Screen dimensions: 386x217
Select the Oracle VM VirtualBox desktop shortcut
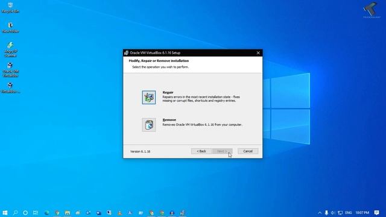(10, 70)
